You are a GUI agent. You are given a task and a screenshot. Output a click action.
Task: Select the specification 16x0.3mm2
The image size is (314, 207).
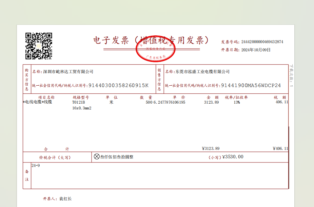(82, 108)
